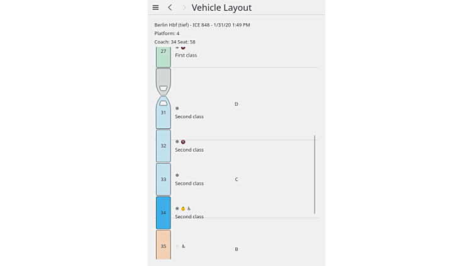Click the air conditioning icon for coach 31
Viewport: 473px width, 266px height.
(177, 108)
